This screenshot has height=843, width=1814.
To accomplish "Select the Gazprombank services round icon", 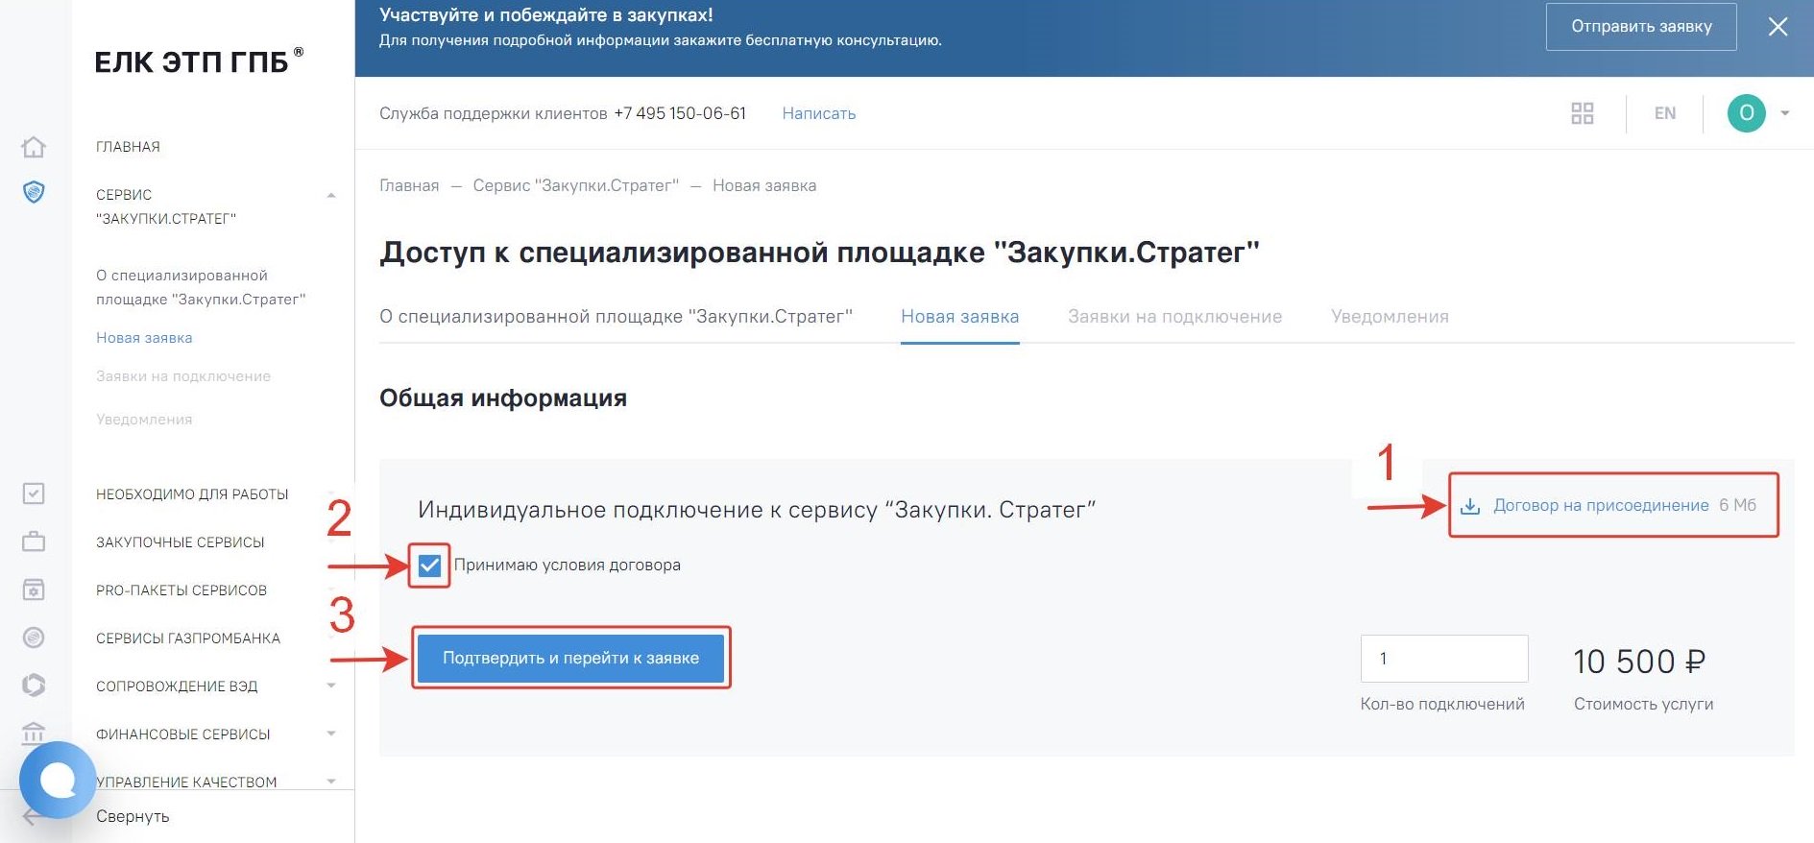I will pyautogui.click(x=34, y=638).
